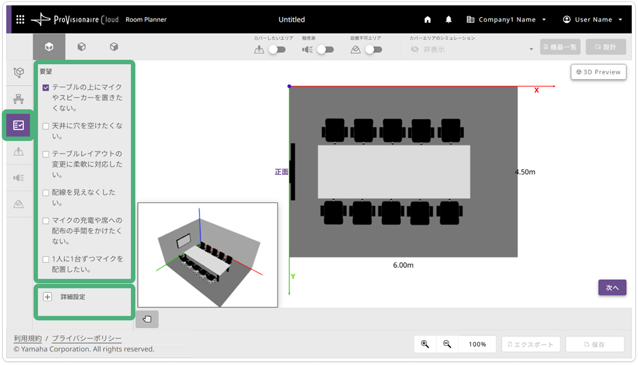Viewport: 638px width, 365px height.
Task: Open the カバーエリアのシミュレーション dropdown
Action: click(471, 50)
